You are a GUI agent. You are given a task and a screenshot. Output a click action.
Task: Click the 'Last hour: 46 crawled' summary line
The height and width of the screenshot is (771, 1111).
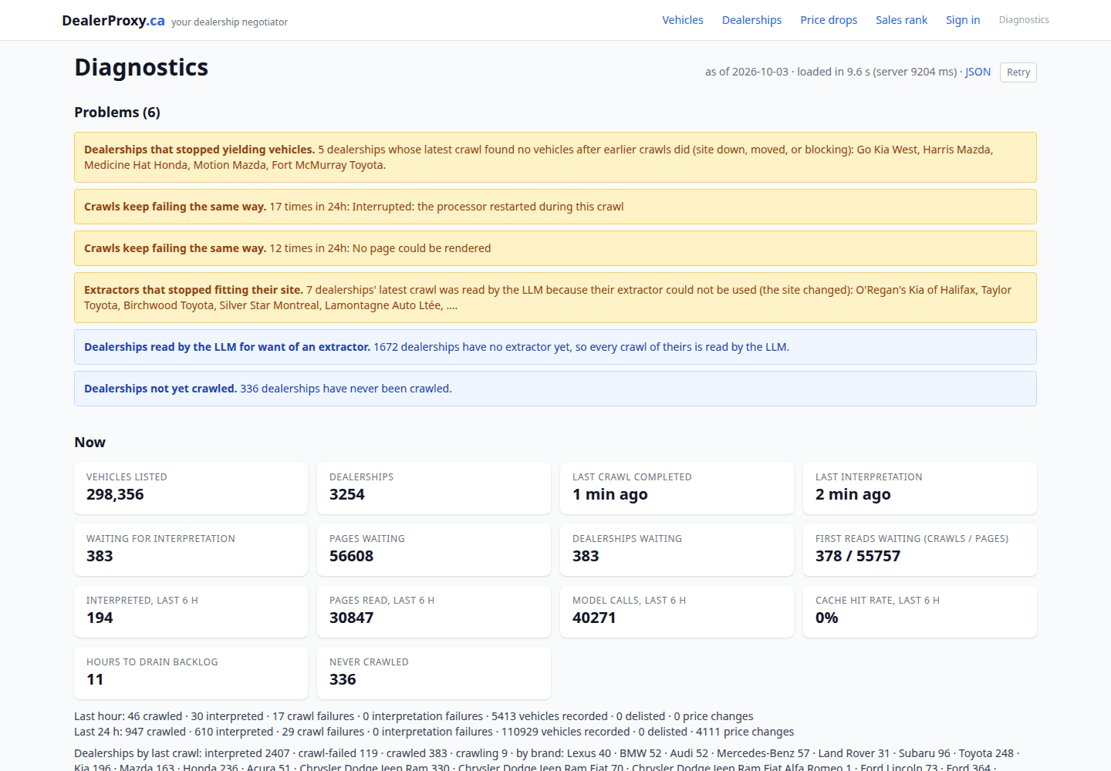tap(414, 716)
